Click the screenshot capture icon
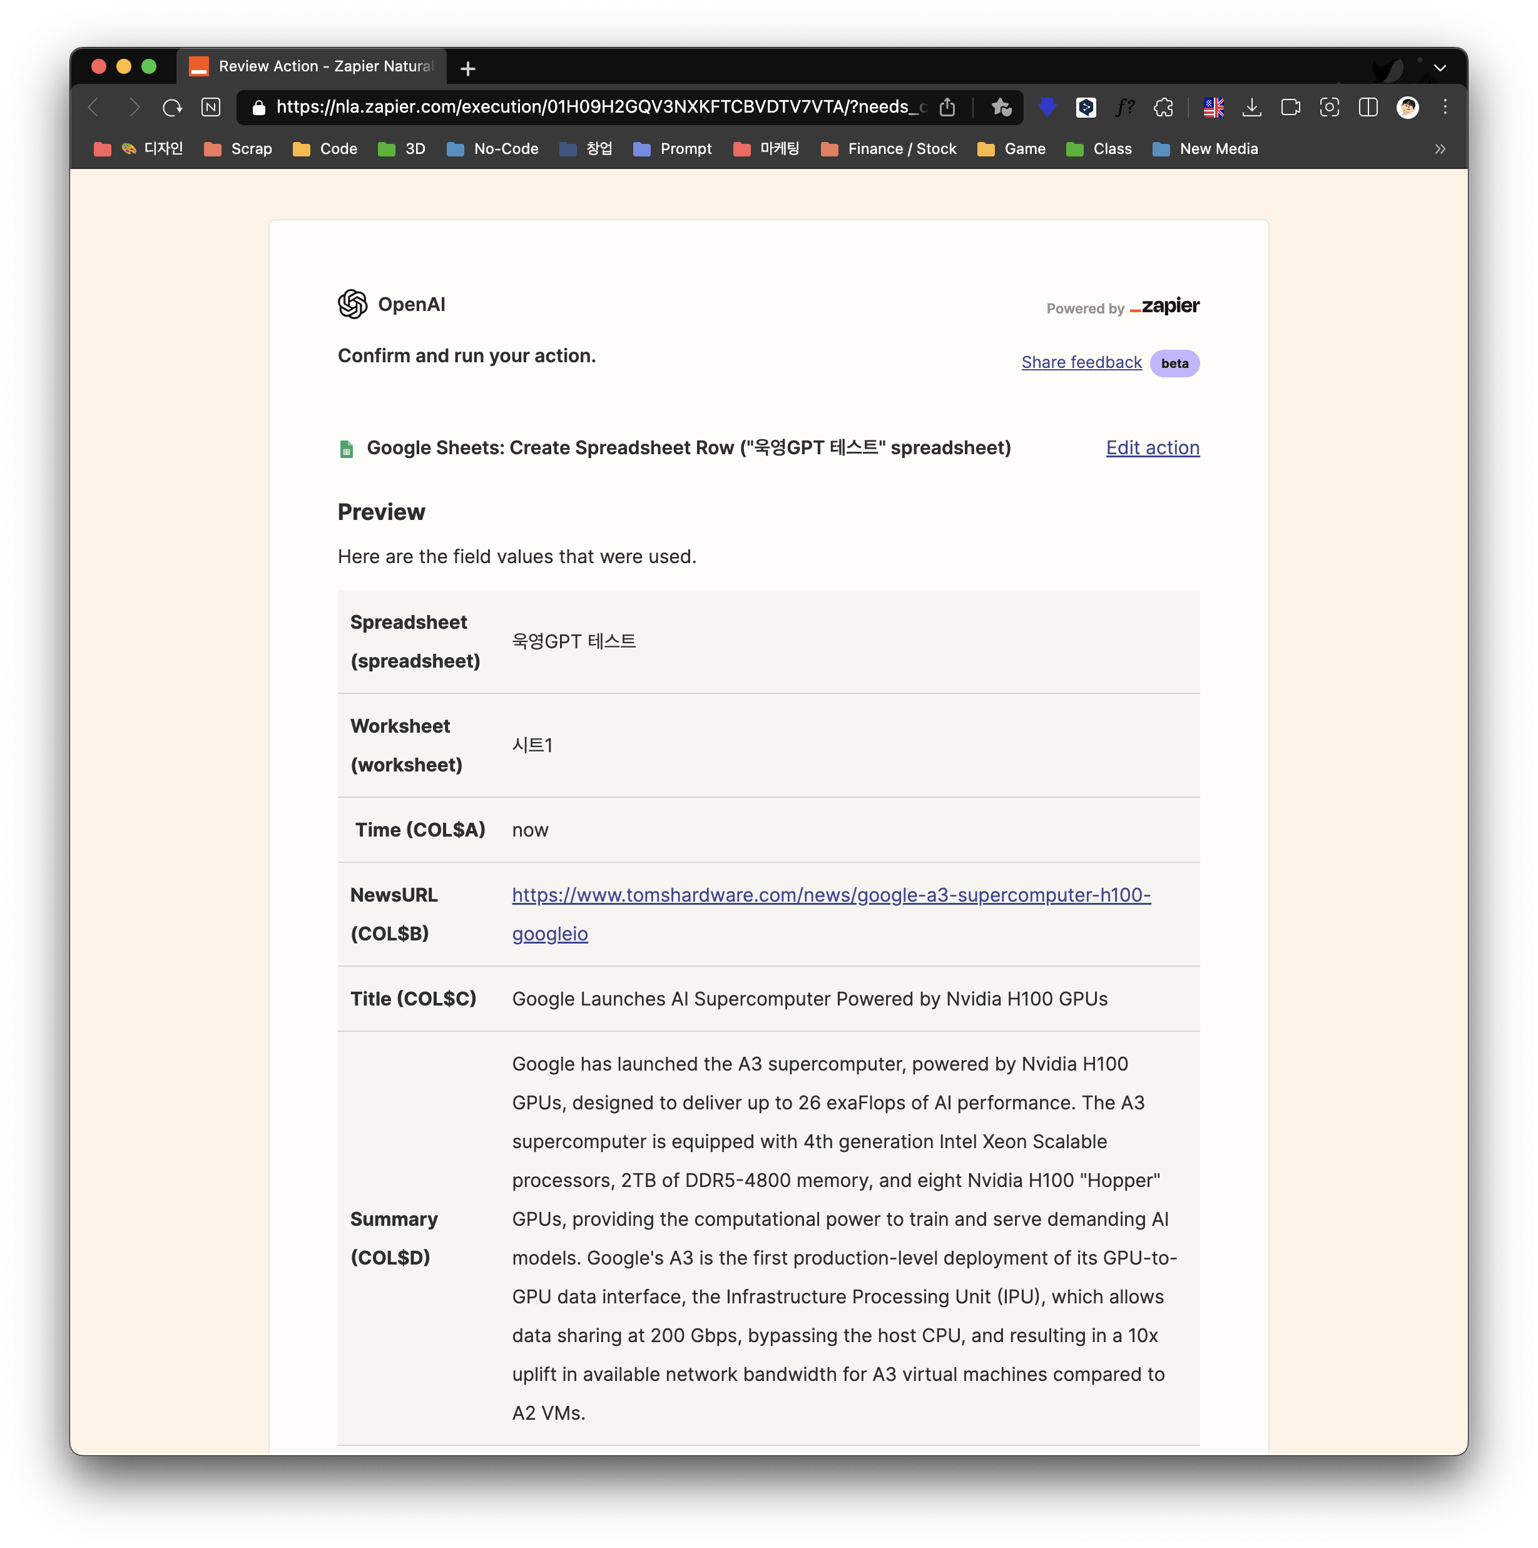 1329,108
